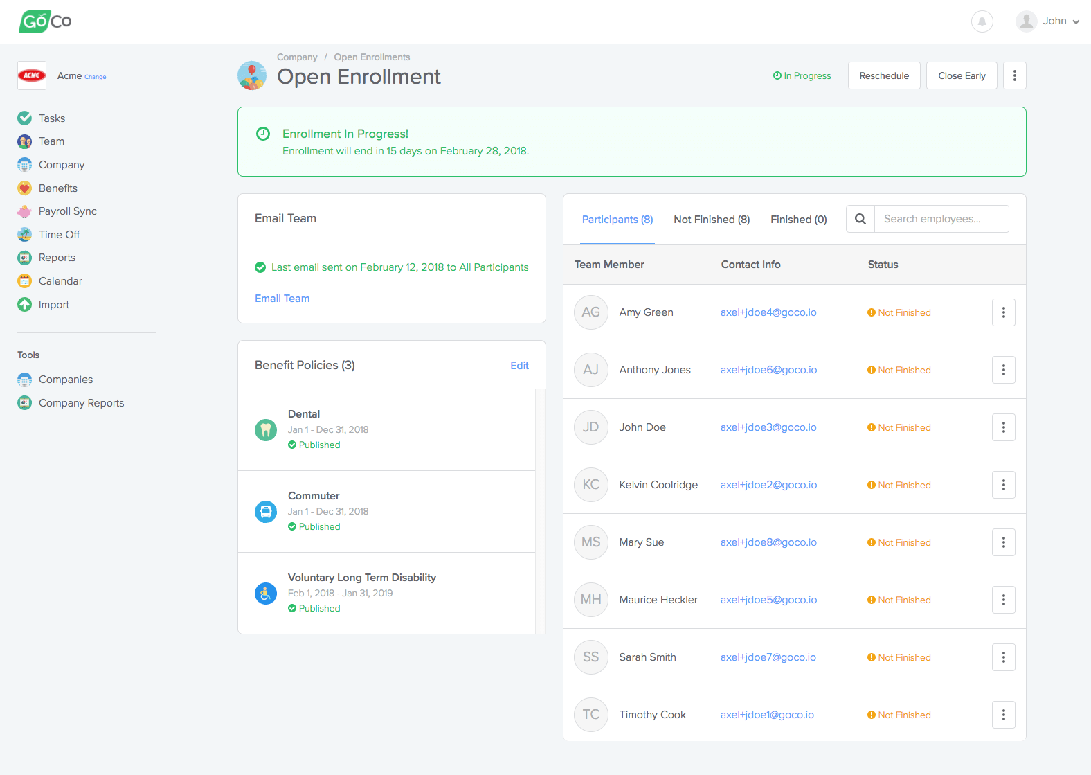The height and width of the screenshot is (775, 1091).
Task: Switch to the Not Finished (8) tab
Action: tap(712, 220)
